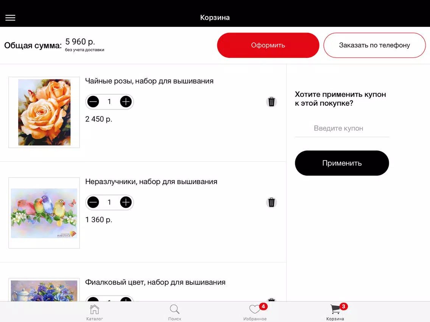Open the Каталог tab

click(x=95, y=313)
